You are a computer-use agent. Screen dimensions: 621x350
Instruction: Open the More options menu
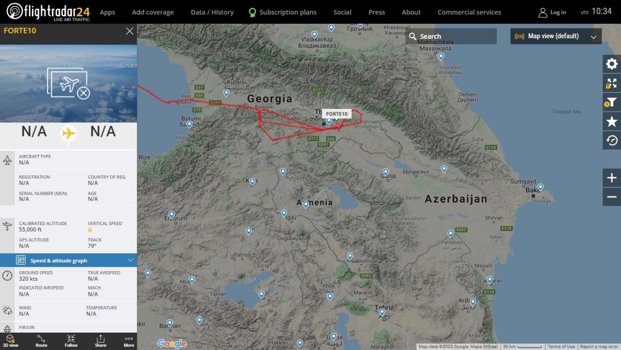pos(129,341)
